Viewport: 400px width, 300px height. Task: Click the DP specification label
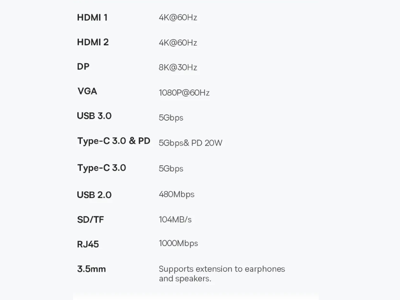[x=83, y=66]
